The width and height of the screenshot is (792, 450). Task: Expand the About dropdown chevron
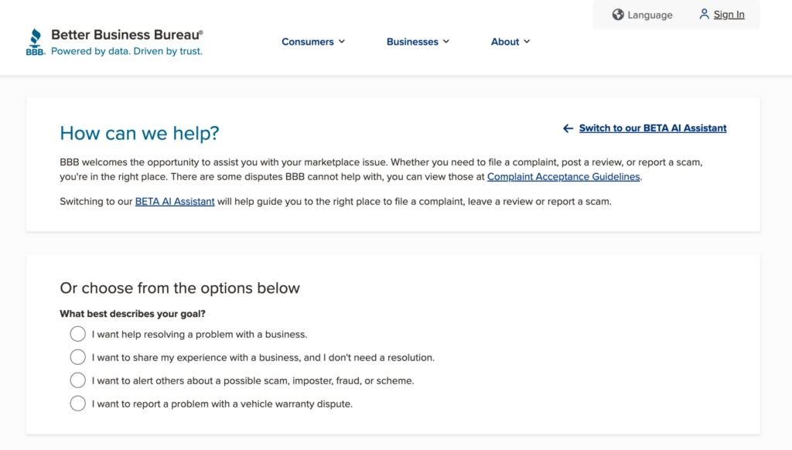(x=527, y=42)
